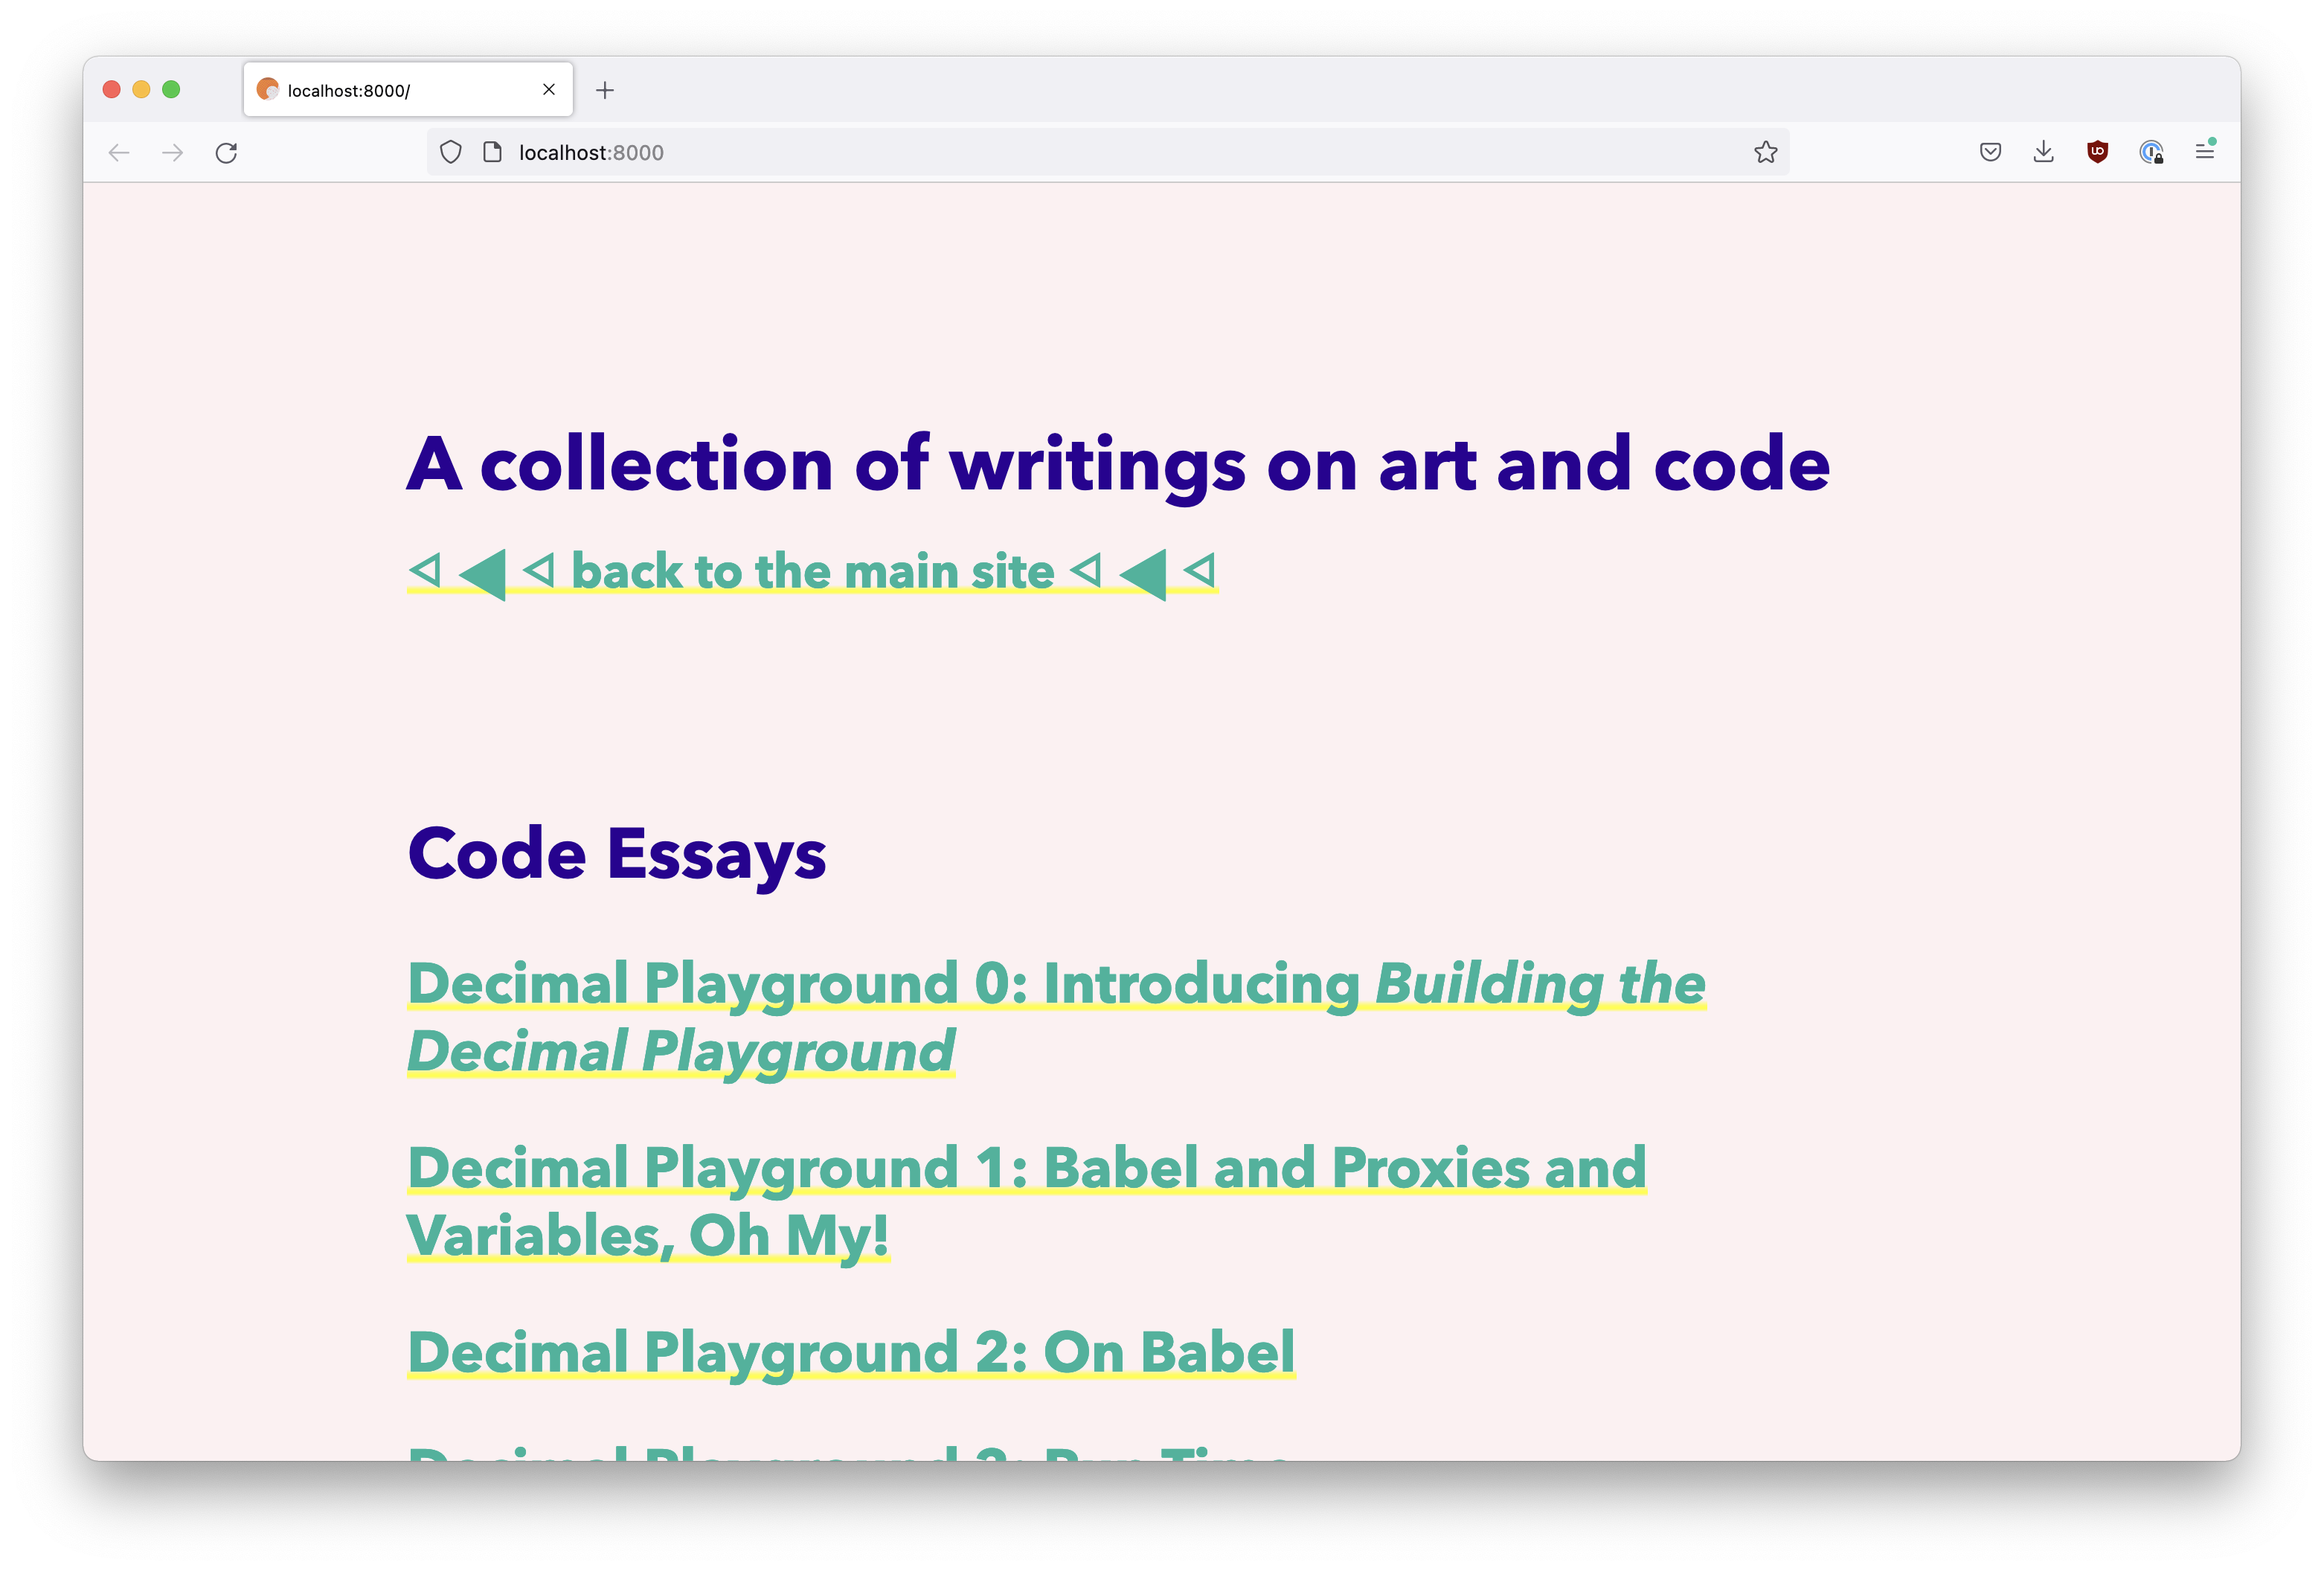The height and width of the screenshot is (1571, 2324).
Task: Open the Pocket save icon
Action: click(1990, 152)
